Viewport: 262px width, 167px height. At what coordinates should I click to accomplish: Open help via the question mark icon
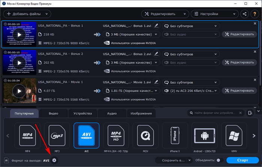(x=255, y=14)
